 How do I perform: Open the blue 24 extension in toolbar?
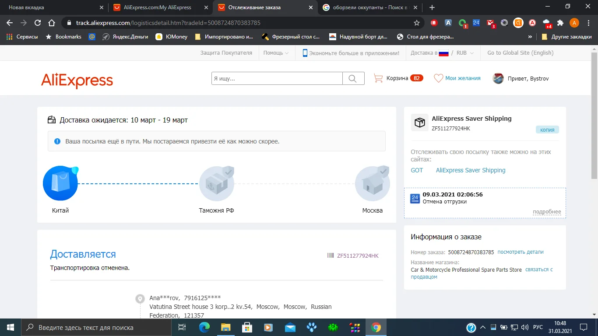[476, 23]
